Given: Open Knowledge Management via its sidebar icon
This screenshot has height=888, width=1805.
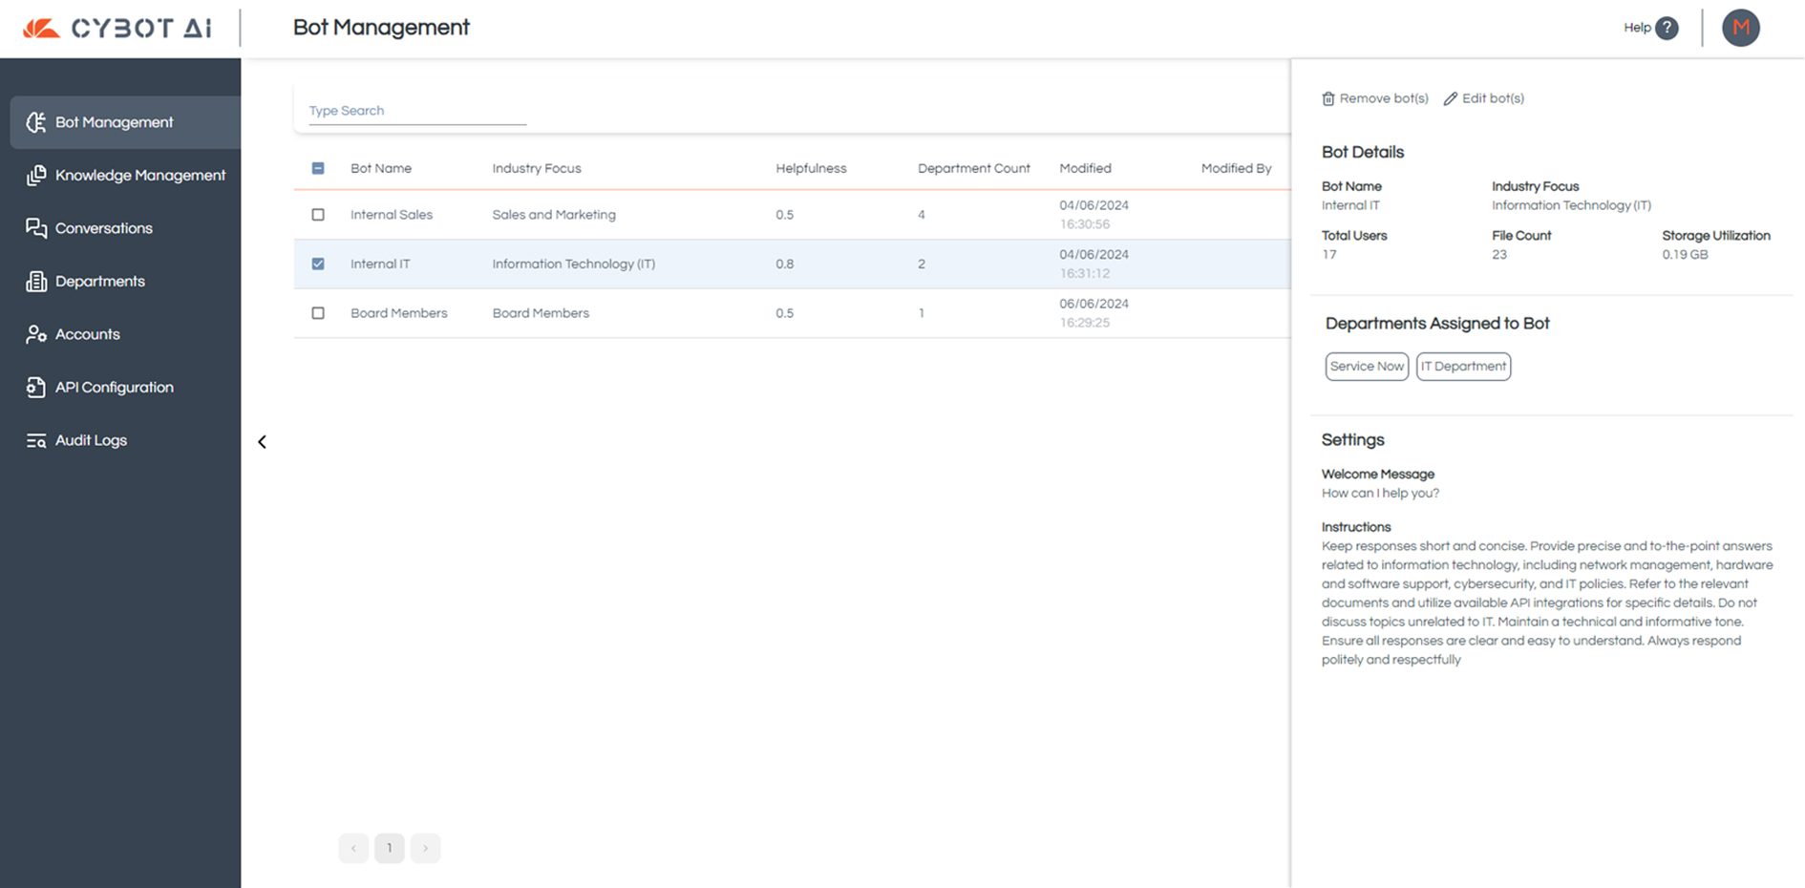Looking at the screenshot, I should (x=36, y=176).
